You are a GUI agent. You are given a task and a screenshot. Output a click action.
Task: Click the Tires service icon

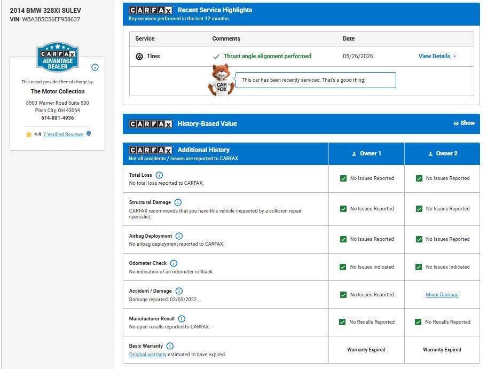tap(139, 56)
